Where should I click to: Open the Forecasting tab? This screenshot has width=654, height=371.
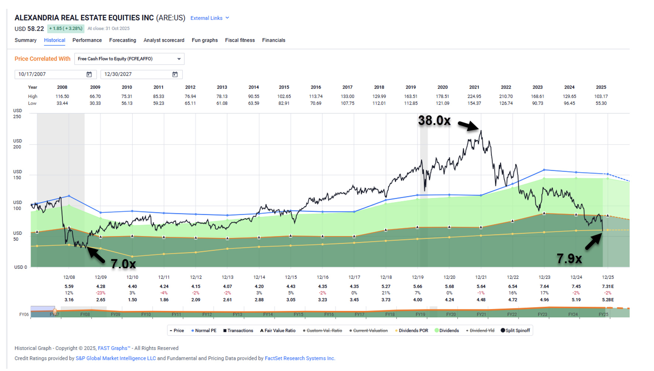click(x=123, y=40)
